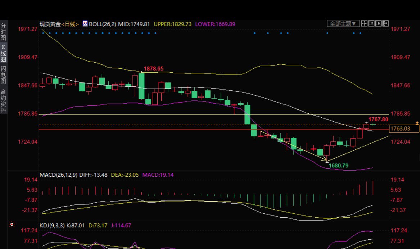Click the play forward chart icon
This screenshot has width=420, height=249.
click(378, 23)
